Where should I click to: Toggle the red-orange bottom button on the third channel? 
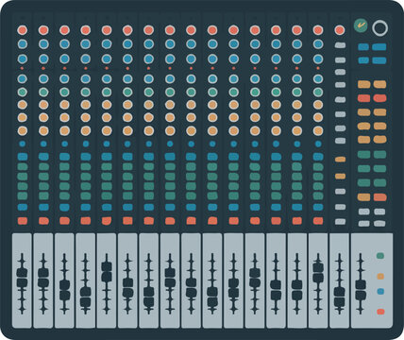click(x=64, y=221)
